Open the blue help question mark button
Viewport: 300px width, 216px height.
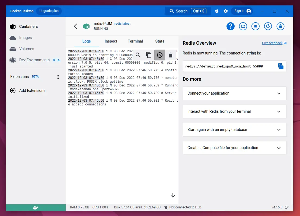click(x=231, y=26)
